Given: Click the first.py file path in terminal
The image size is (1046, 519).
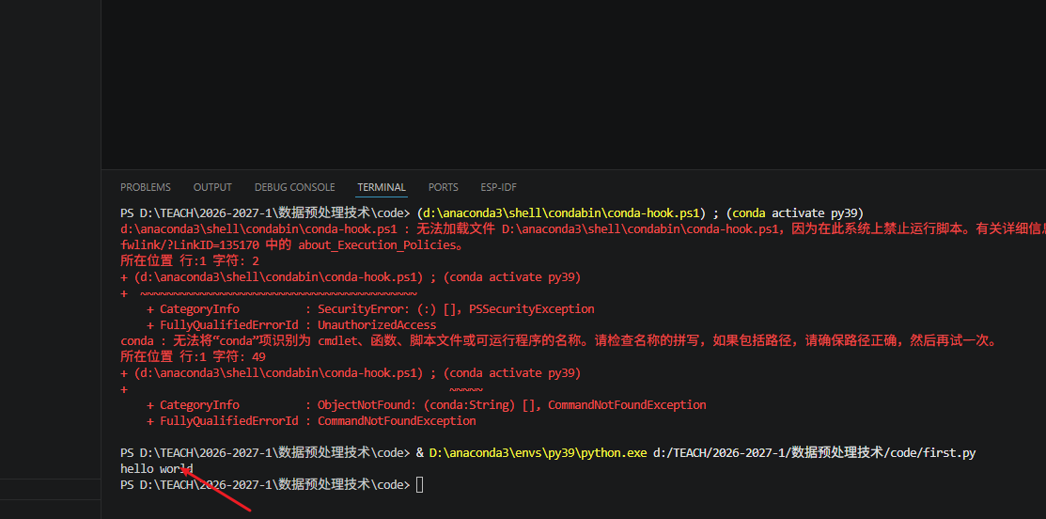Looking at the screenshot, I should pos(815,453).
